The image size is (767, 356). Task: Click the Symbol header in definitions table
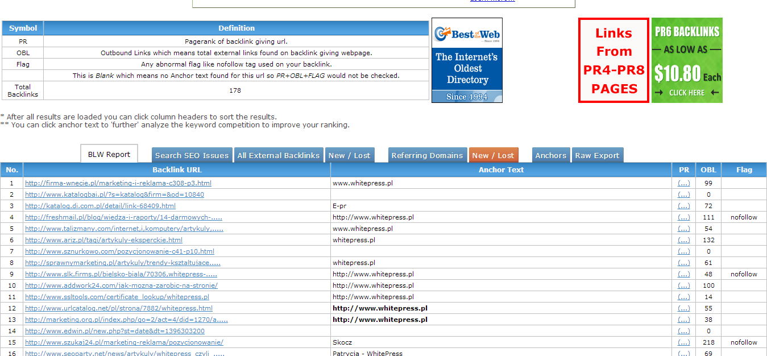23,28
